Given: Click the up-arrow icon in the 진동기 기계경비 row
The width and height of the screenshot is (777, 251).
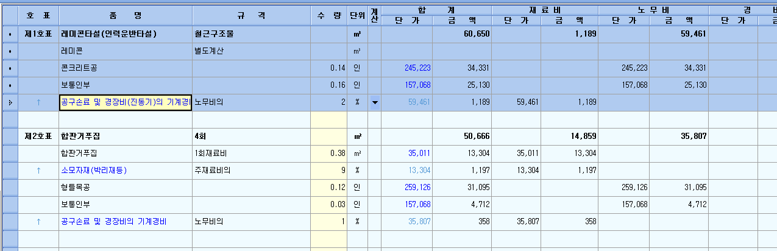Looking at the screenshot, I should pos(38,102).
